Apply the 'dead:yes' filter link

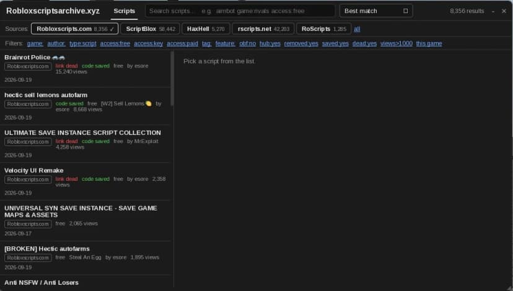pos(364,43)
